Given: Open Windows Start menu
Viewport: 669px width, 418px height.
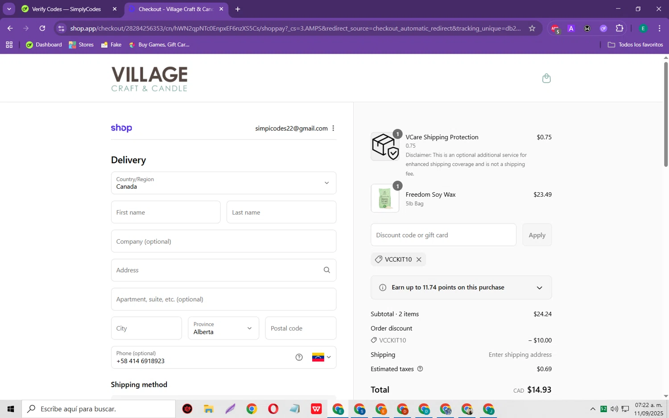Looking at the screenshot, I should pyautogui.click(x=11, y=409).
